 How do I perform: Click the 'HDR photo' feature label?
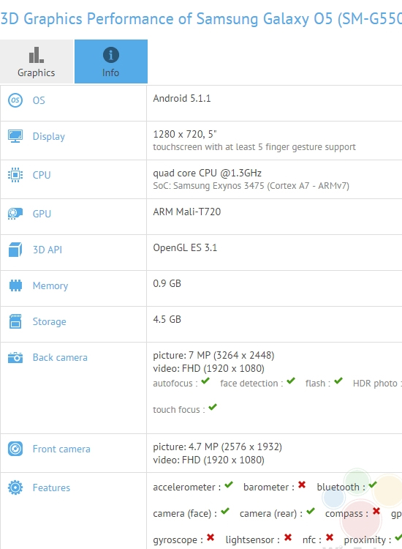(x=375, y=384)
